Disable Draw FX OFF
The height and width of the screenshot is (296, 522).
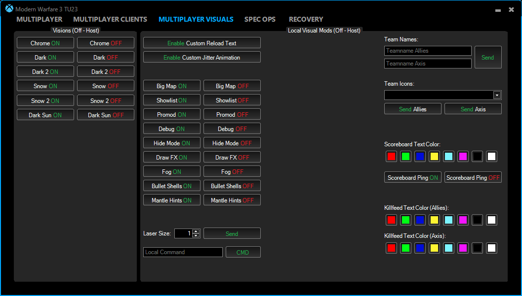point(232,157)
